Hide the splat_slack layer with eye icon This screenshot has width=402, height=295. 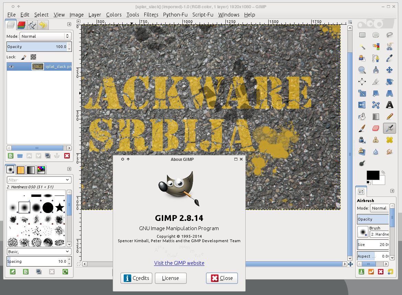[11, 67]
